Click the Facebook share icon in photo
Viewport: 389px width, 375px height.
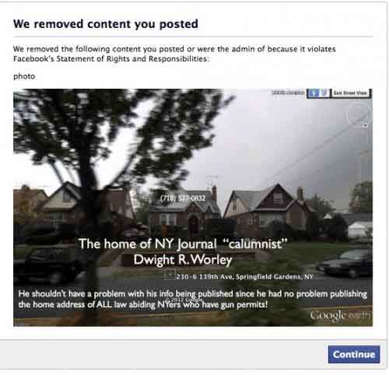point(313,93)
